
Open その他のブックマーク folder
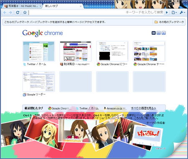tap(169, 22)
